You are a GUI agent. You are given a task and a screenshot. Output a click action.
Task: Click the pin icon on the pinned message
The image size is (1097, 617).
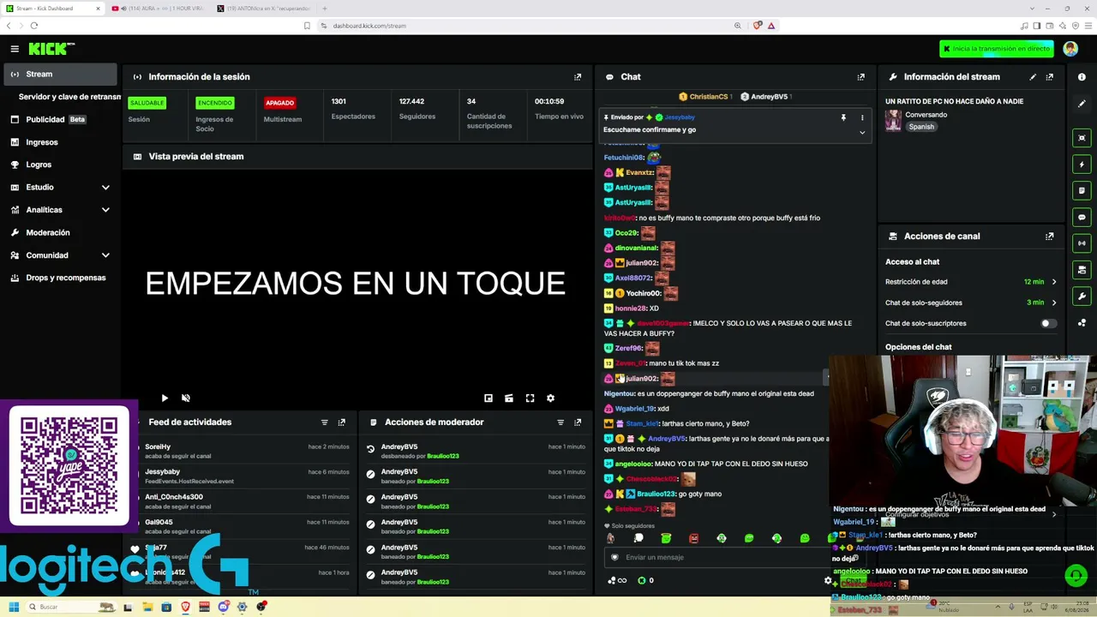843,117
